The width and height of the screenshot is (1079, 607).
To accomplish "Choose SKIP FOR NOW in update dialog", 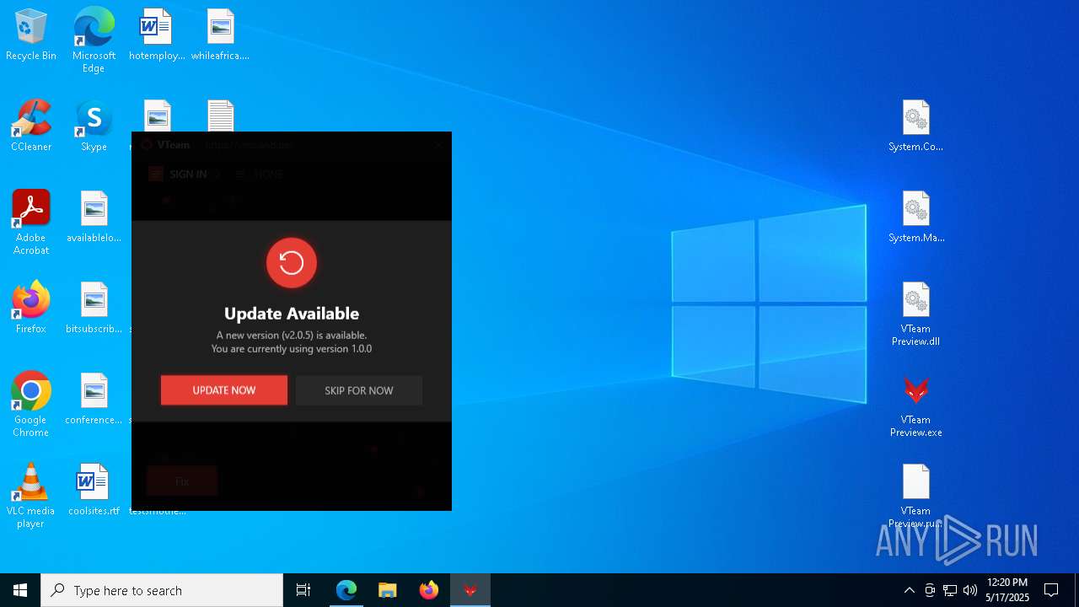I will pos(359,390).
